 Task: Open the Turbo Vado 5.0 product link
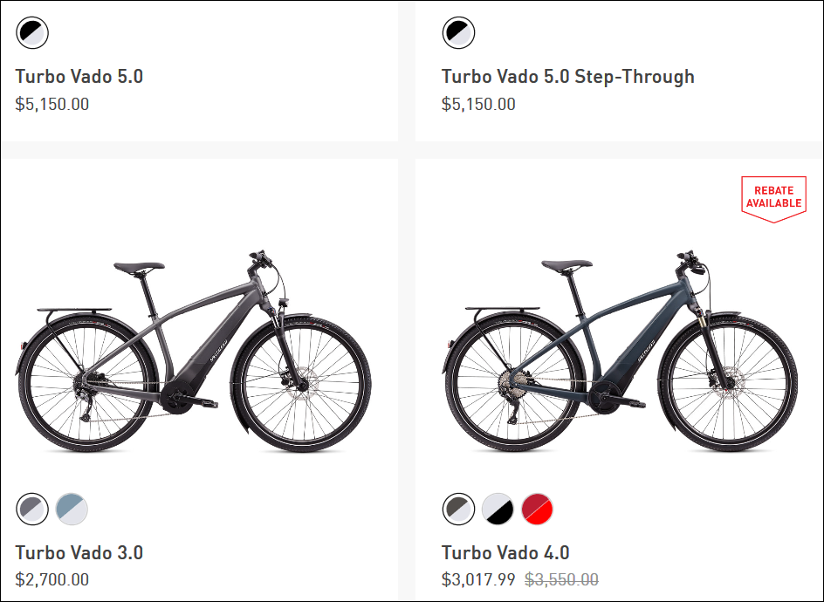[79, 77]
